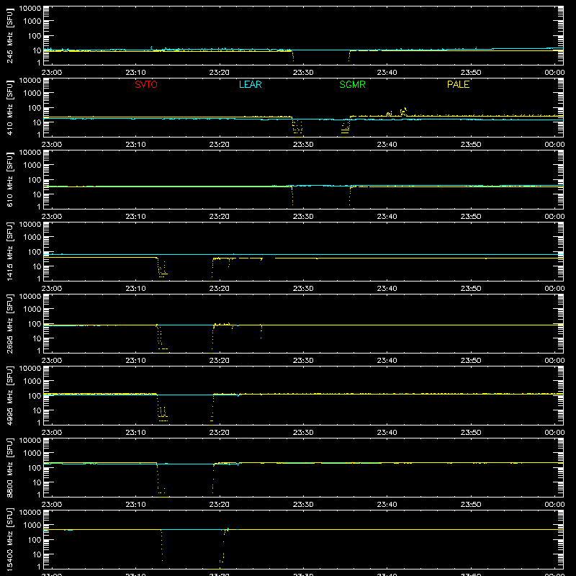Click 23:30 time label below 1415 MHz plot
Viewport: 576px width, 576px height.
click(x=303, y=289)
